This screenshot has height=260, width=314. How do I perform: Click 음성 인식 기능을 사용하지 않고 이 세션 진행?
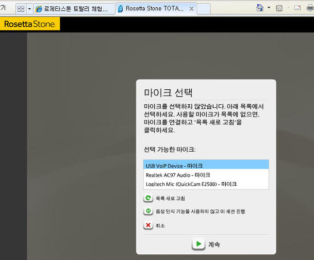click(x=200, y=212)
